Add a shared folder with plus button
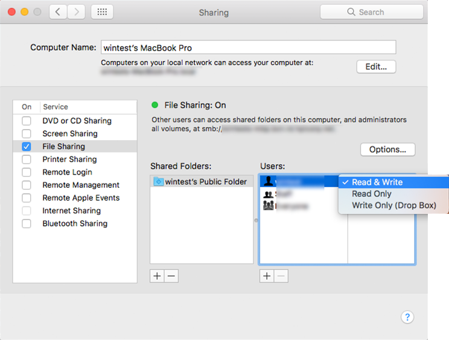Viewport: 449px width, 340px height. tap(157, 275)
